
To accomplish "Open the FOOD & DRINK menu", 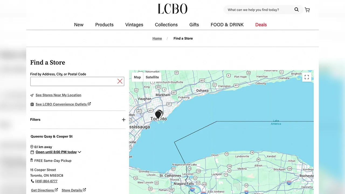I will coord(227,25).
